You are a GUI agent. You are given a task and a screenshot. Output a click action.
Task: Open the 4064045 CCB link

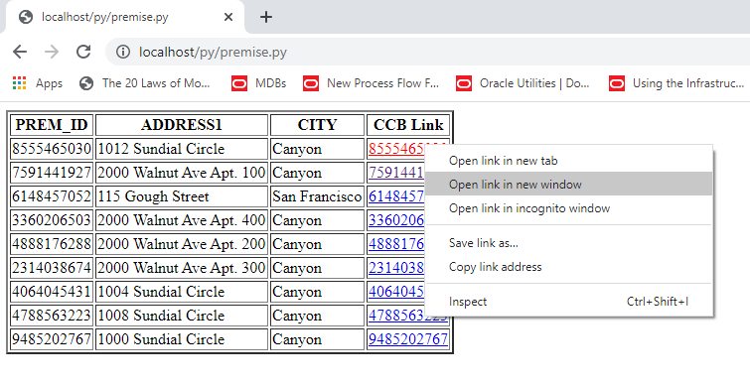[x=396, y=292]
